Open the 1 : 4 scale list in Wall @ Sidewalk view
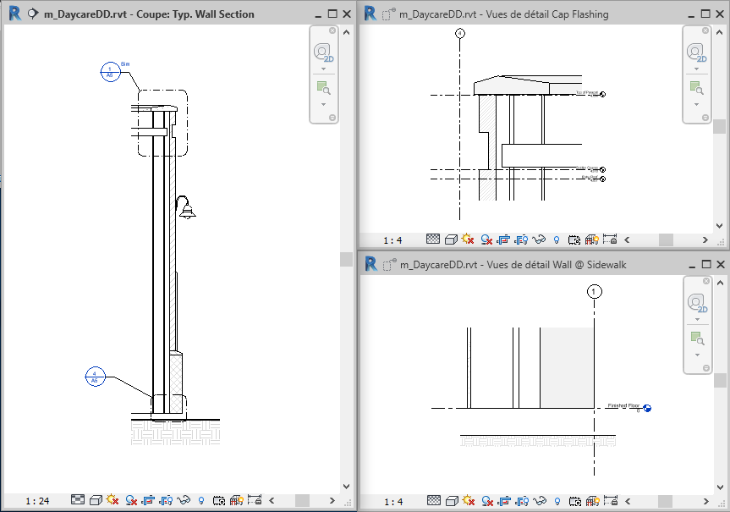730x512 pixels. 393,502
